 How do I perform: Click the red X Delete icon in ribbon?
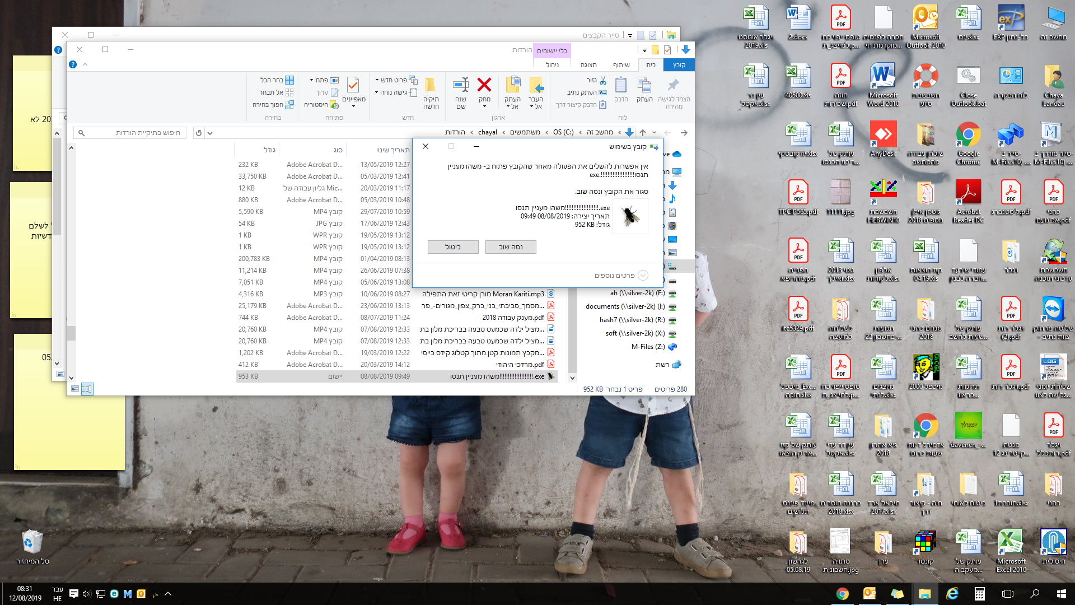click(x=484, y=85)
